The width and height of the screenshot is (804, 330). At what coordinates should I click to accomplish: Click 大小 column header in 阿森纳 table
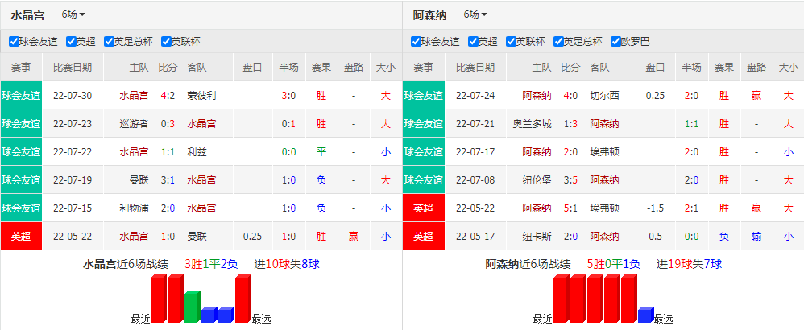(788, 67)
